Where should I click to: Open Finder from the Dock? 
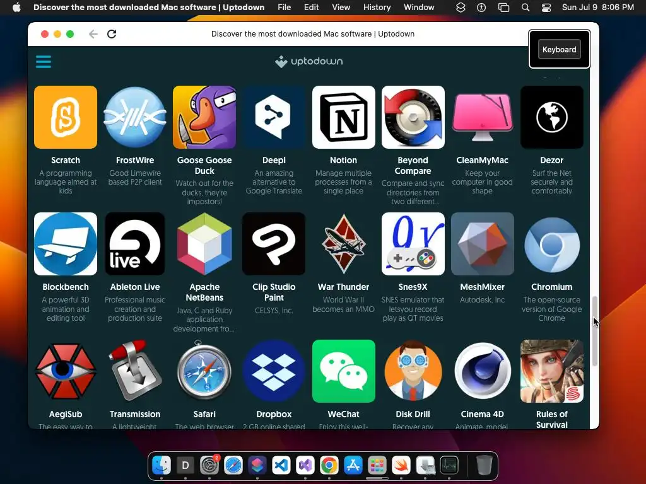click(x=161, y=466)
